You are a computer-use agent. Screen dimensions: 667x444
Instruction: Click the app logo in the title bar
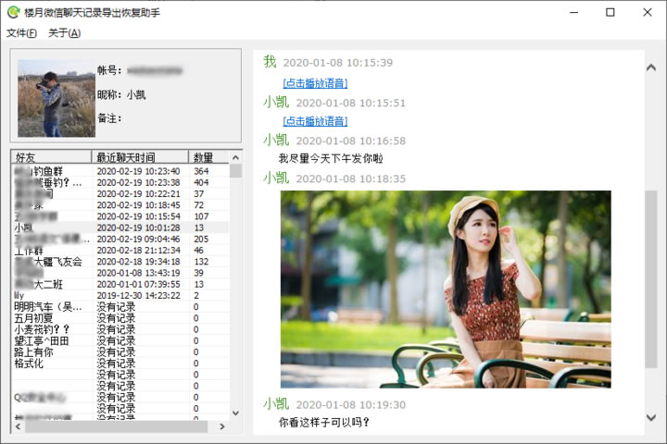pos(13,12)
